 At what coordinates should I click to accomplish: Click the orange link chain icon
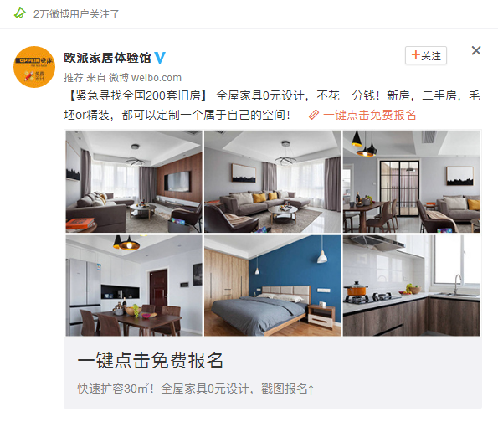point(314,115)
